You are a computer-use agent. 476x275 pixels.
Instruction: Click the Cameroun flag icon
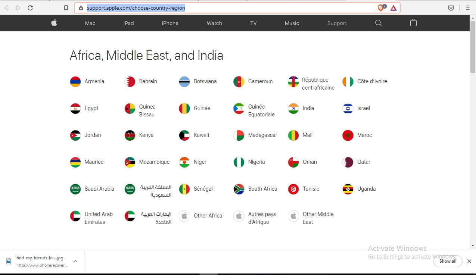pyautogui.click(x=239, y=81)
